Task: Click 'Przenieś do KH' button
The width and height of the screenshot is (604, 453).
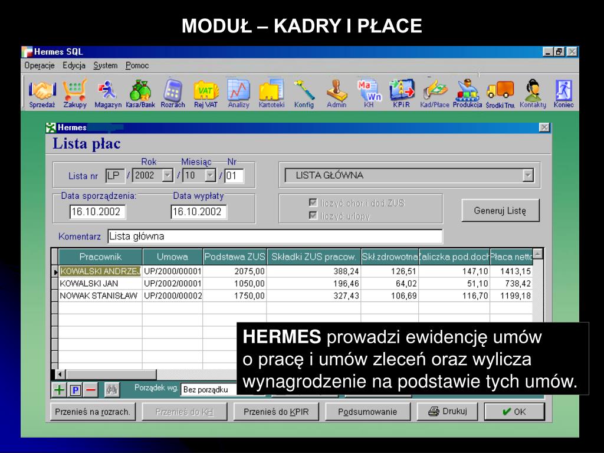Action: 185,412
